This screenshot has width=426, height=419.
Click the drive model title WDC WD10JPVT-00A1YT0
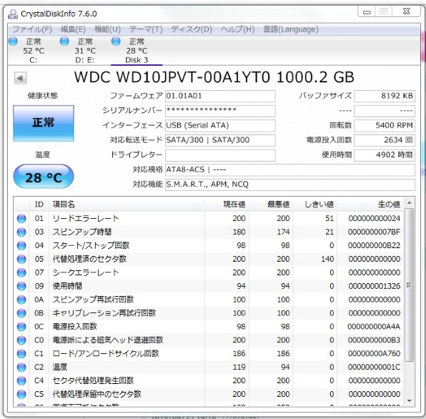point(172,77)
